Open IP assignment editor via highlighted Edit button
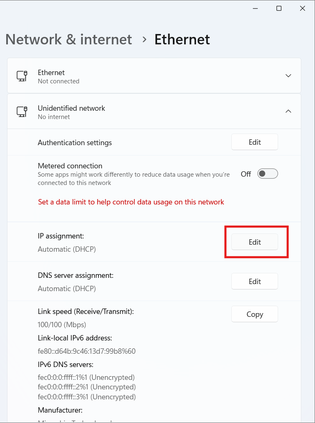 254,242
